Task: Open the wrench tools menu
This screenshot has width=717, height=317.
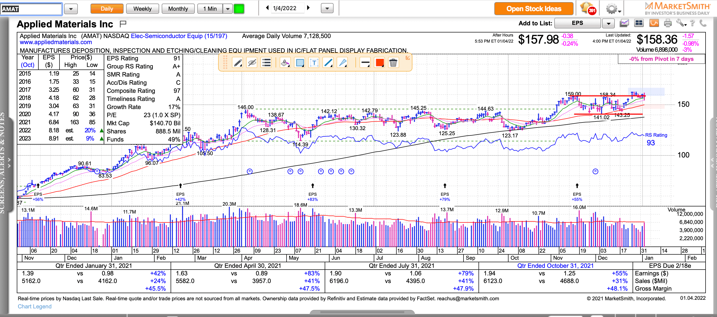Action: [x=681, y=23]
